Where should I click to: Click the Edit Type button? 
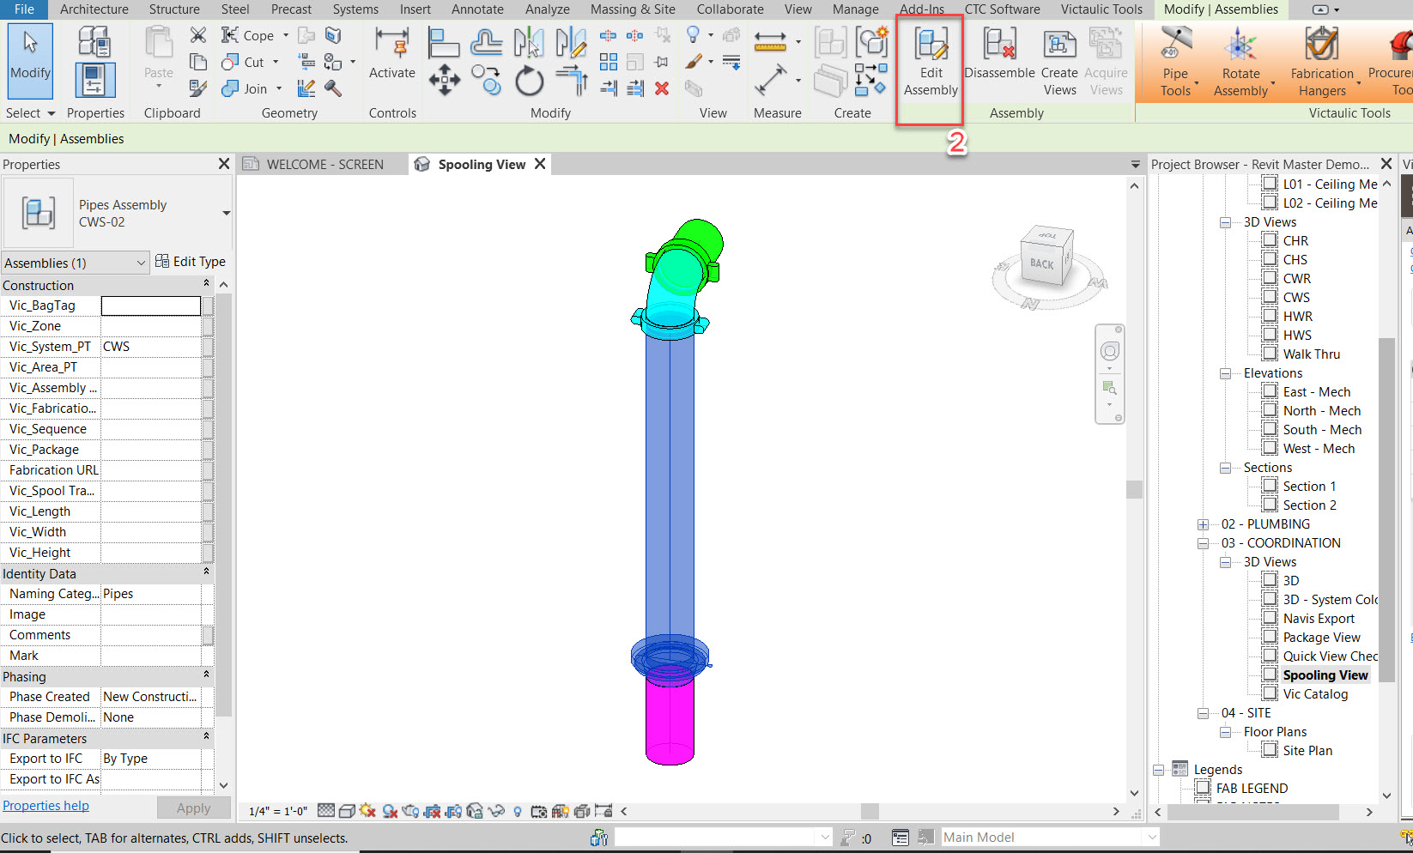click(x=191, y=262)
